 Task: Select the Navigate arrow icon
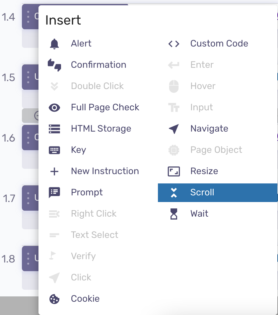tap(174, 129)
